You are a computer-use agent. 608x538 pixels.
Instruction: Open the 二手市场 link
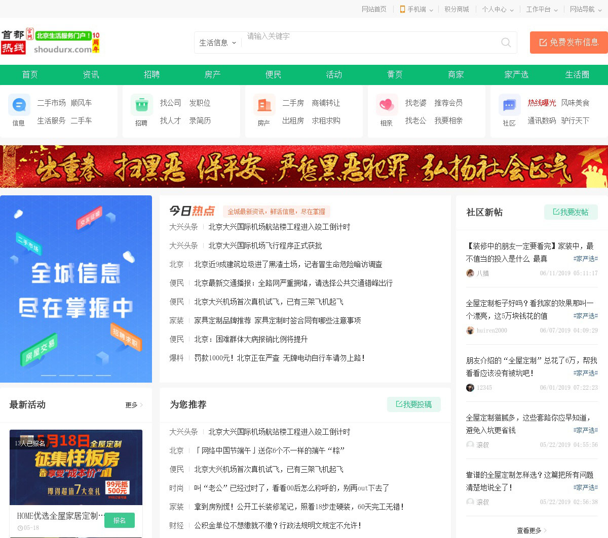(x=51, y=103)
